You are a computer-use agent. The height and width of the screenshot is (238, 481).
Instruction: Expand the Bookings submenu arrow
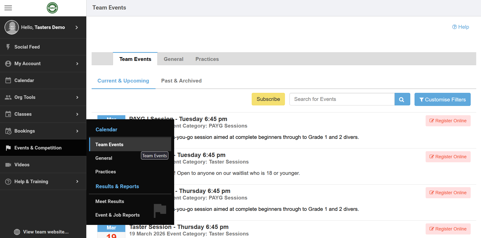tap(77, 131)
